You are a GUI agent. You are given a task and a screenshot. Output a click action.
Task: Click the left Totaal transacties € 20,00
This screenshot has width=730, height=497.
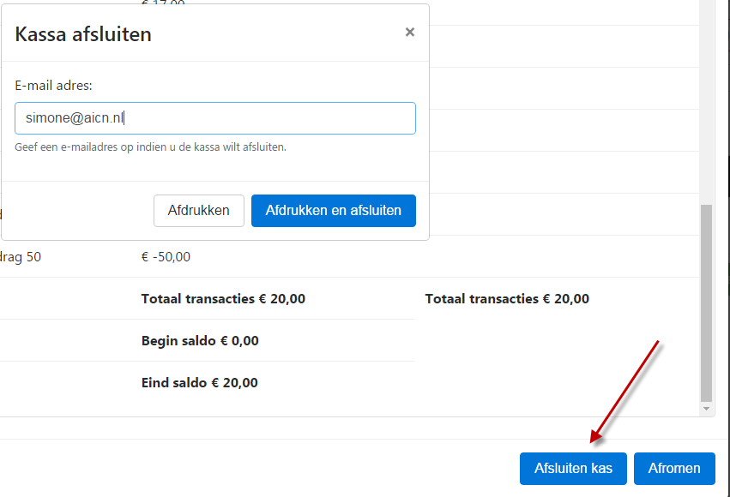(x=224, y=298)
